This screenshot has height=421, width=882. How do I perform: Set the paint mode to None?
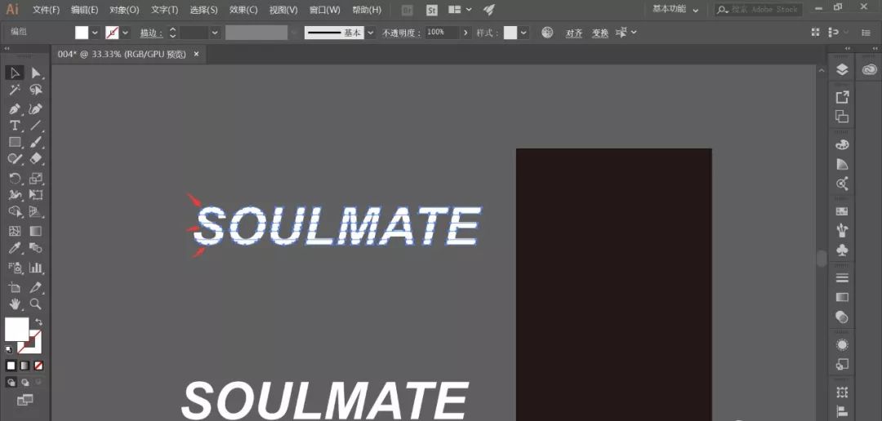pyautogui.click(x=38, y=366)
